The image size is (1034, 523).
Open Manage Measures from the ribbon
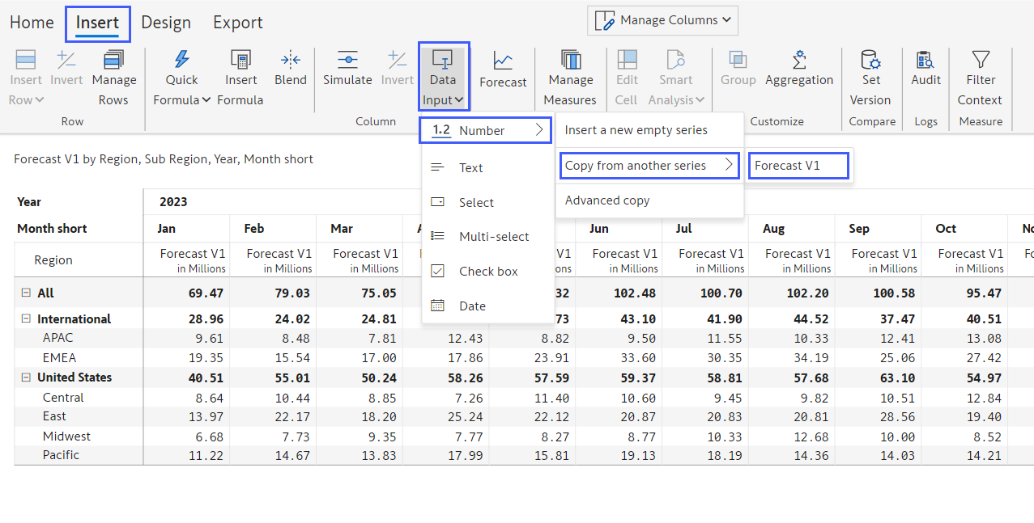pyautogui.click(x=571, y=59)
